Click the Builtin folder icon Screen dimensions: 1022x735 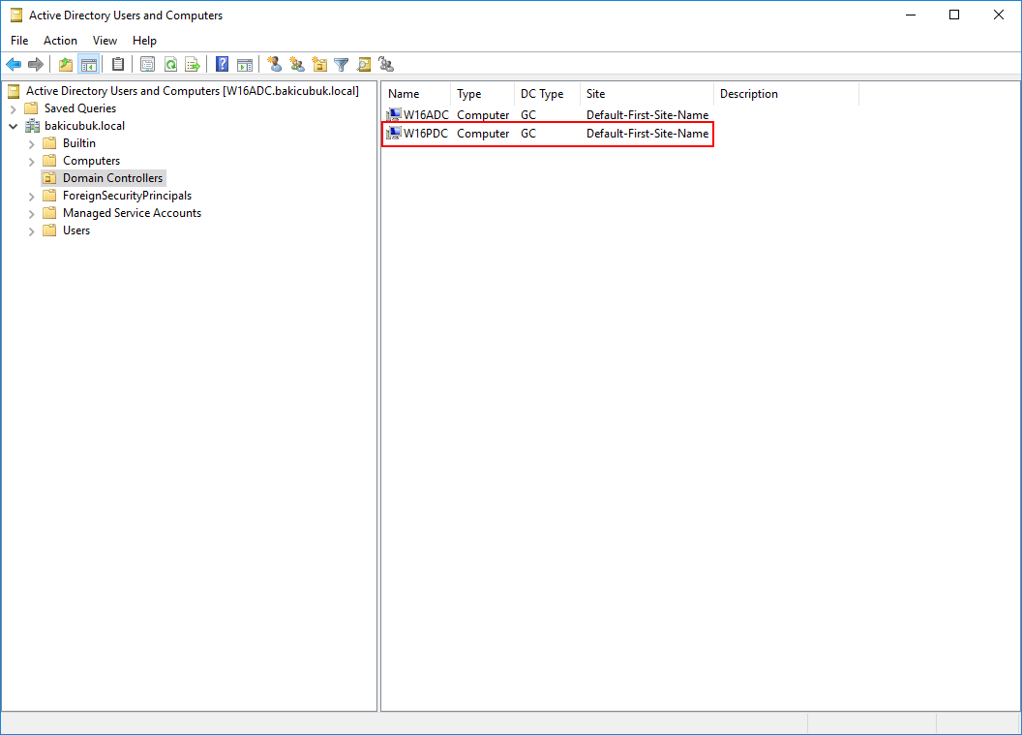point(49,142)
